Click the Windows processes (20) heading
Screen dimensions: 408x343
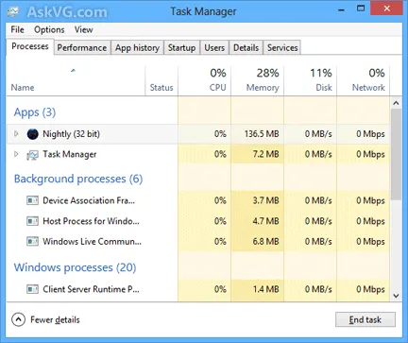coord(76,267)
